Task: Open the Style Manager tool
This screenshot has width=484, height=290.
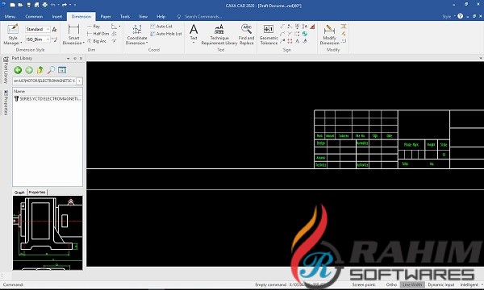Action: [x=13, y=34]
